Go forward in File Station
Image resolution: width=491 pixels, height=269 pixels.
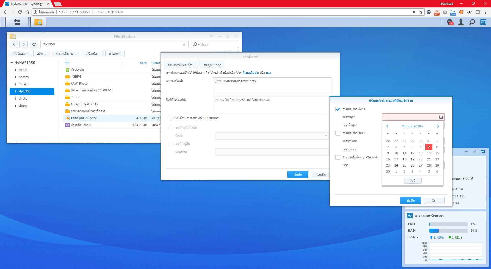pyautogui.click(x=24, y=44)
